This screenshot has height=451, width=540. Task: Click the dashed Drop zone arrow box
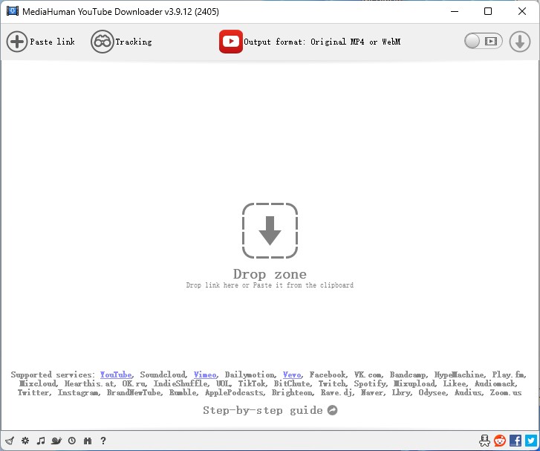(270, 230)
